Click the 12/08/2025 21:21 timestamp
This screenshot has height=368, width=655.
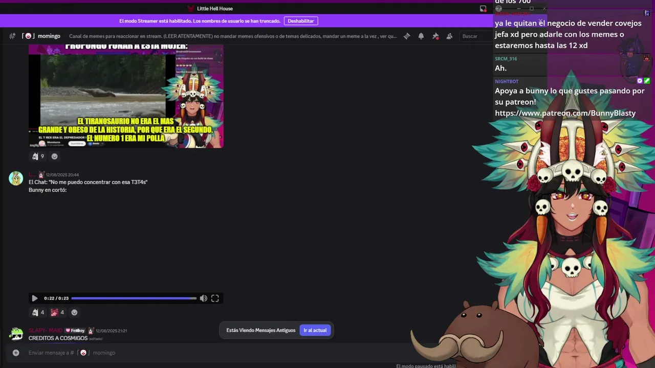(x=111, y=331)
